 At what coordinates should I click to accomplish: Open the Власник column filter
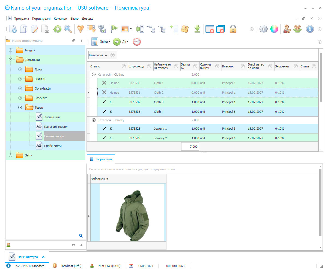pos(243,66)
